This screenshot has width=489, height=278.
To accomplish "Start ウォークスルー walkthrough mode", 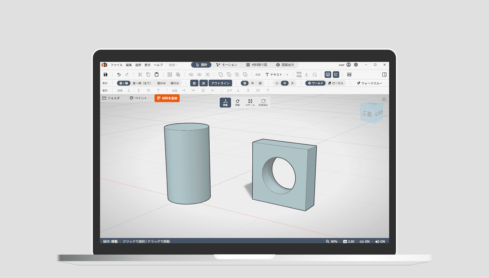I will click(370, 83).
